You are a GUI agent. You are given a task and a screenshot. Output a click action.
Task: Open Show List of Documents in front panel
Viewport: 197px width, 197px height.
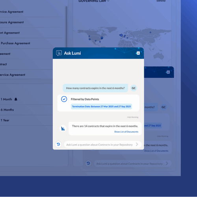[126, 132]
